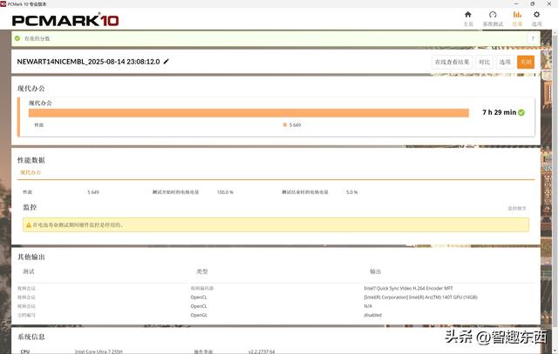This screenshot has height=354, width=558.
Task: Click the pencil icon to rename result
Action: pyautogui.click(x=166, y=62)
